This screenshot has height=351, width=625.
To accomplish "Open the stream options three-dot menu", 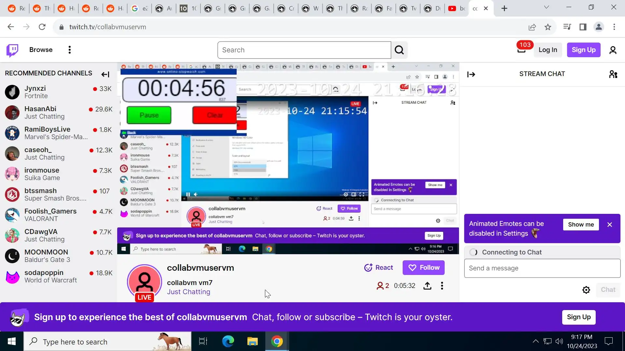I will (442, 286).
